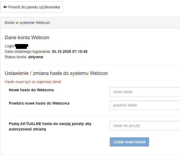Click the Nowe hasło do Webcona label

click(x=31, y=90)
